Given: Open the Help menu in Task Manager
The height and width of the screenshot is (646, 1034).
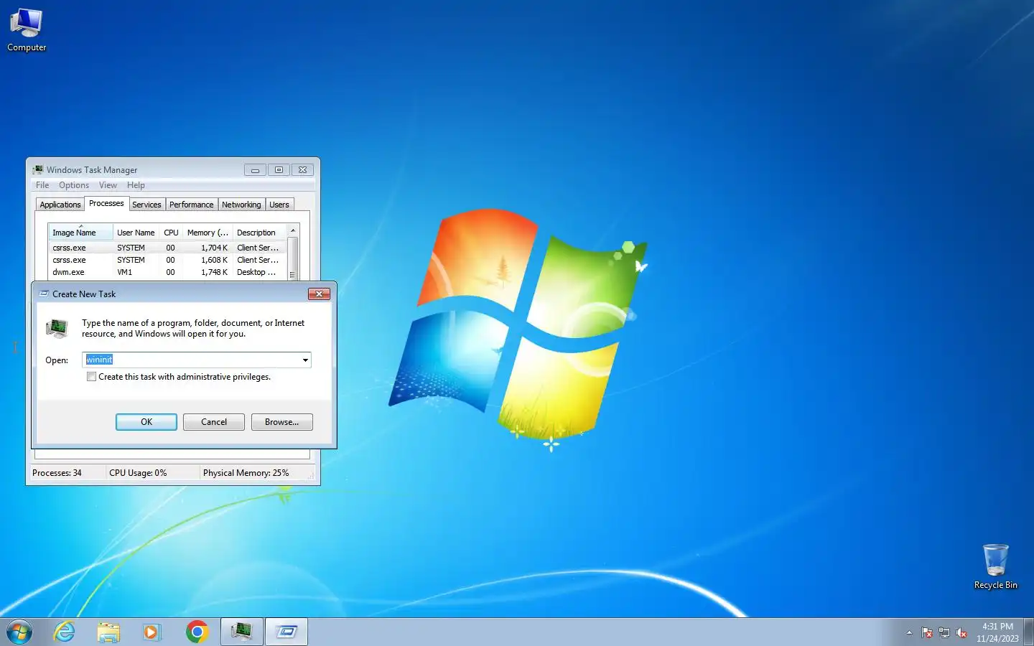Looking at the screenshot, I should tap(136, 185).
